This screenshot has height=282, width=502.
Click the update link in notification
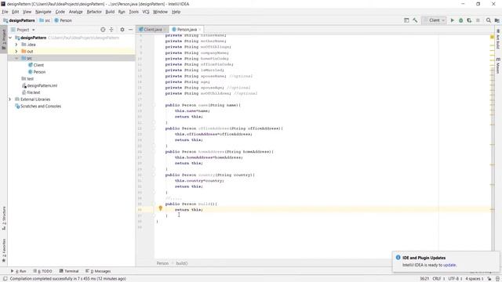point(449,265)
